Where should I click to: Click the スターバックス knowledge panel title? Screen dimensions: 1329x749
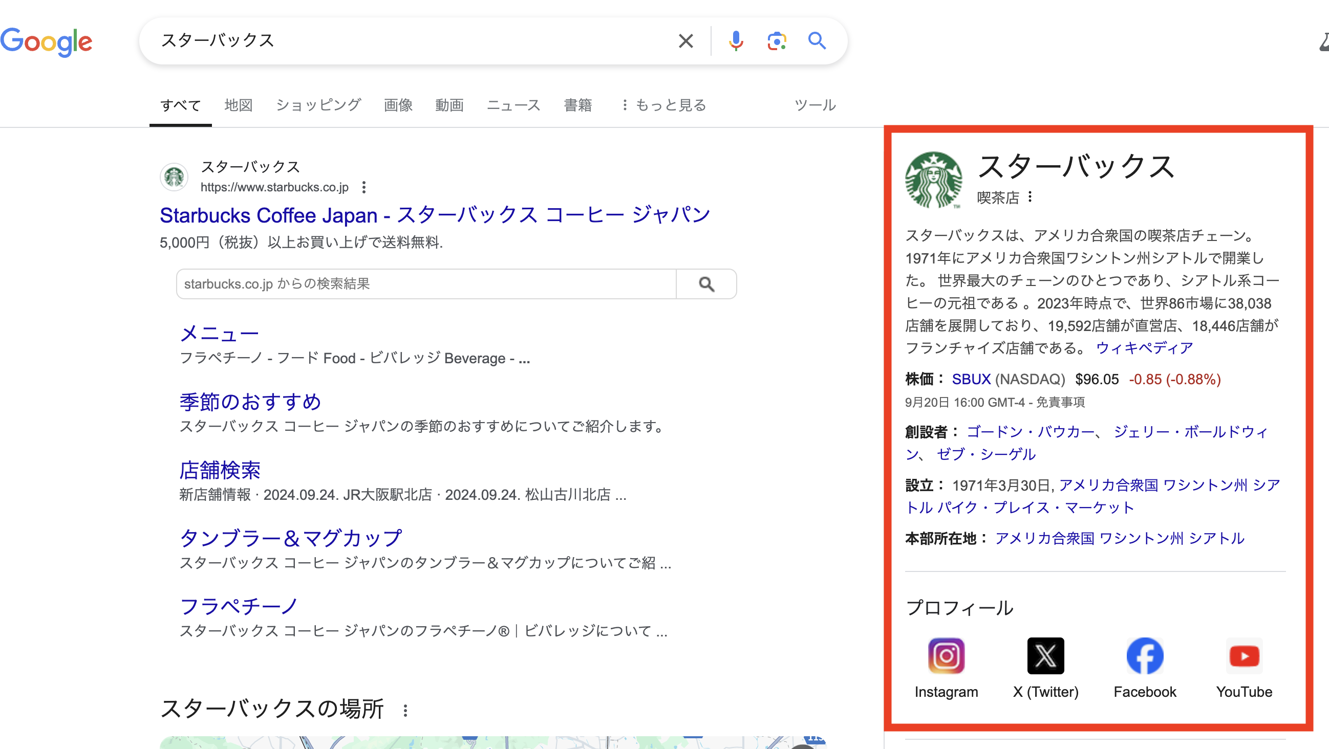(1076, 166)
